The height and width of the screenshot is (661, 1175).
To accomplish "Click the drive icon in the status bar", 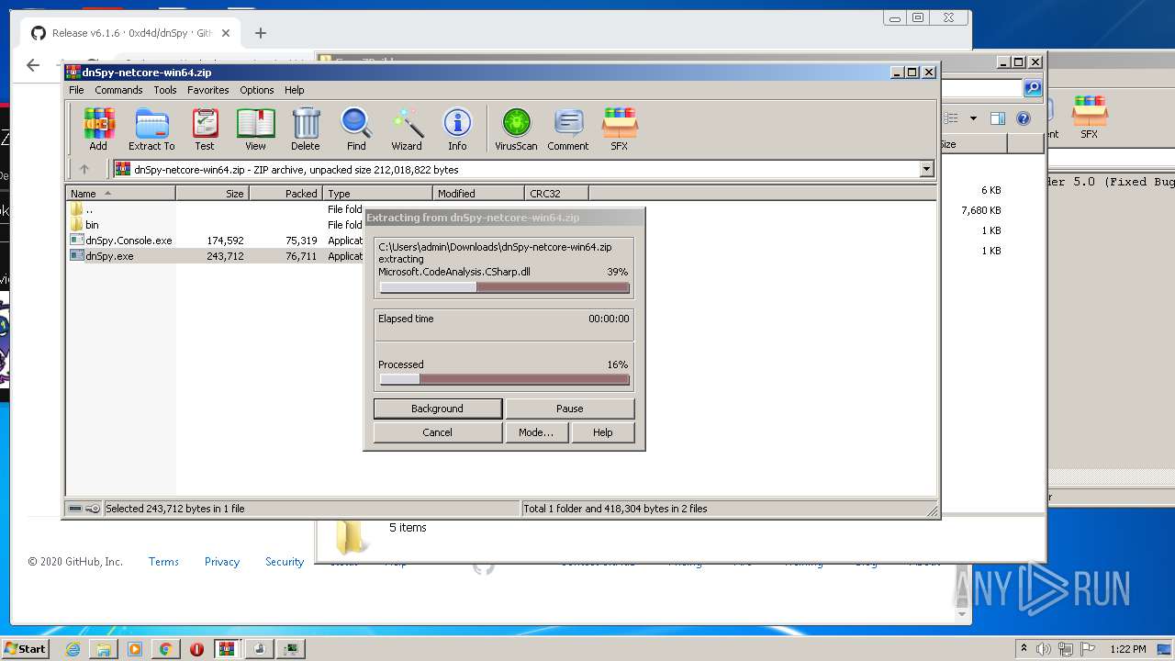I will 75,509.
